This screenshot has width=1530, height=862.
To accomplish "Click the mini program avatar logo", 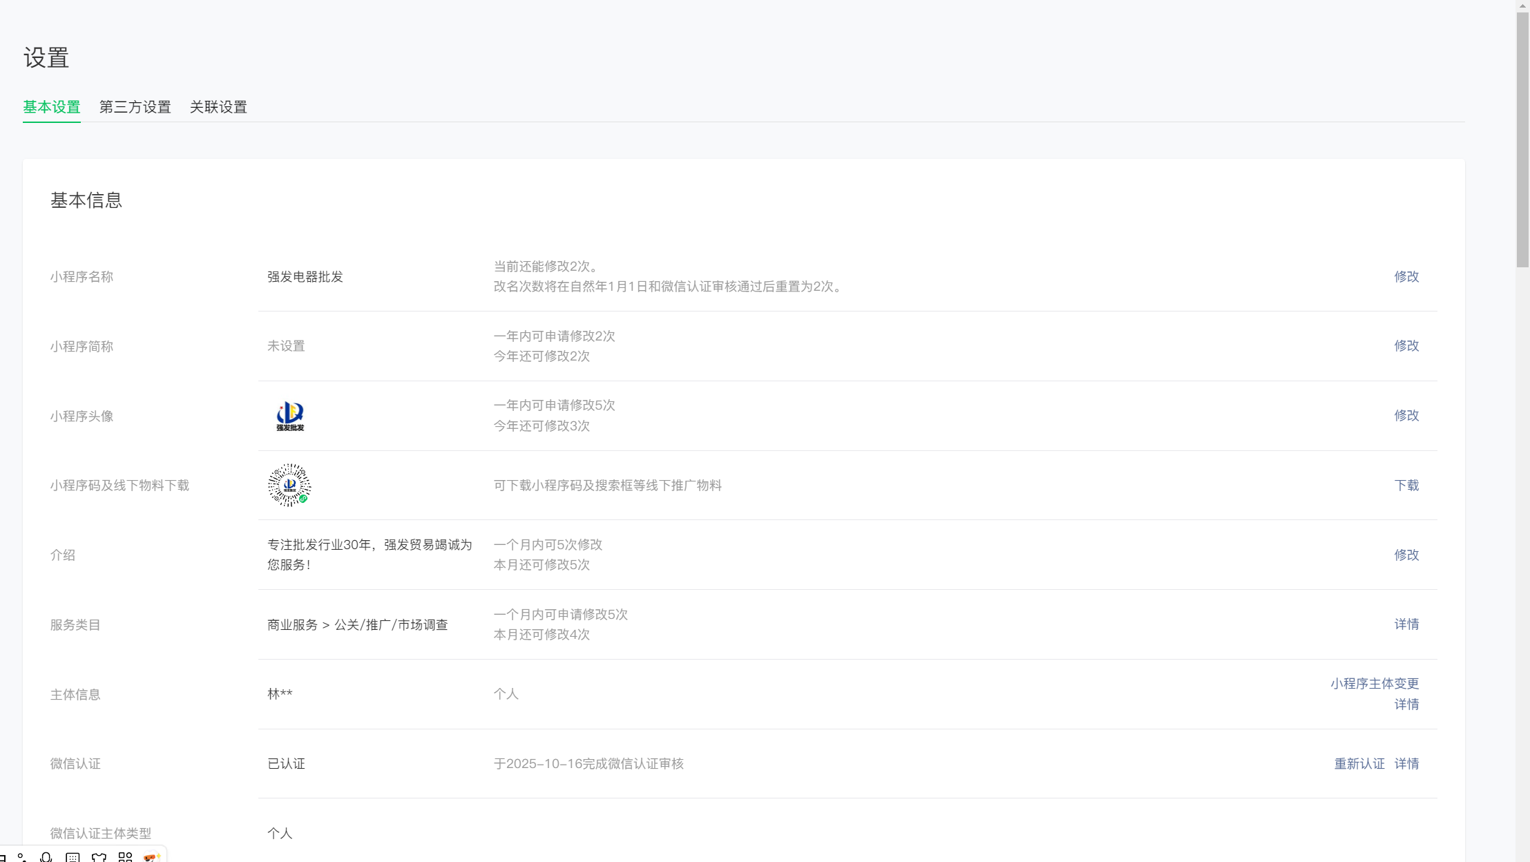I will [290, 416].
